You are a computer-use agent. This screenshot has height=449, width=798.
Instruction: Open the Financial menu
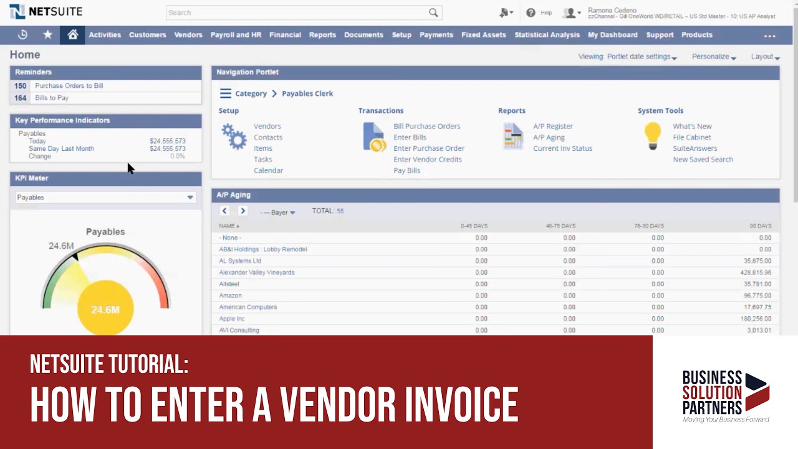pos(285,35)
